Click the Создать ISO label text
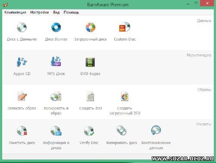 (x=90, y=108)
